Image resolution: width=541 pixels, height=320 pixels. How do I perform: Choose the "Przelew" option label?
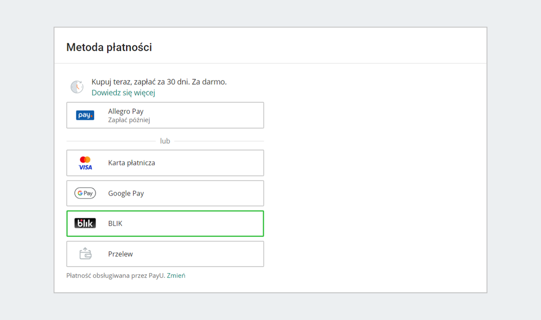pyautogui.click(x=120, y=254)
